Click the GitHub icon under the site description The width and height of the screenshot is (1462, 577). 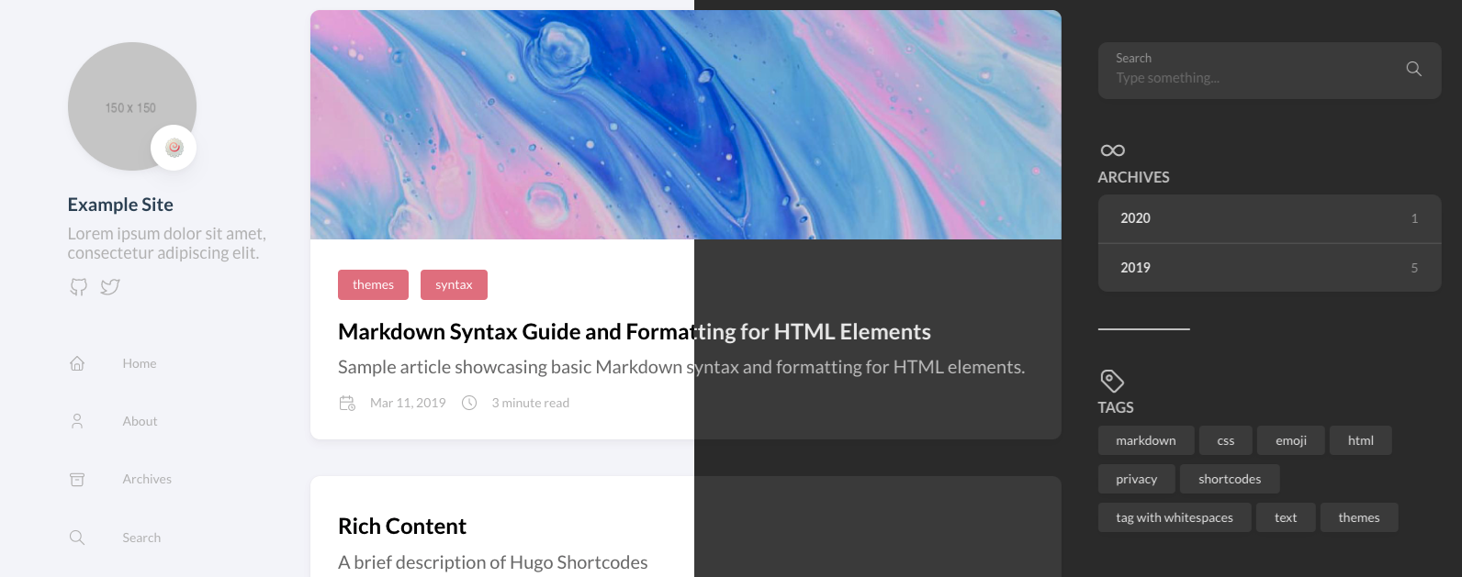(78, 286)
